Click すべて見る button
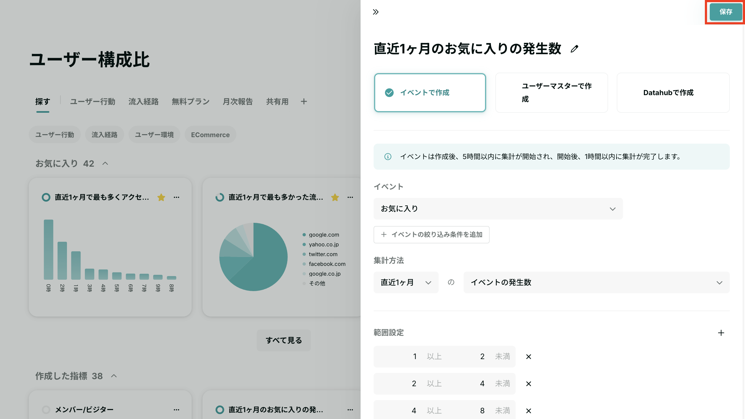The height and width of the screenshot is (419, 745). (284, 340)
